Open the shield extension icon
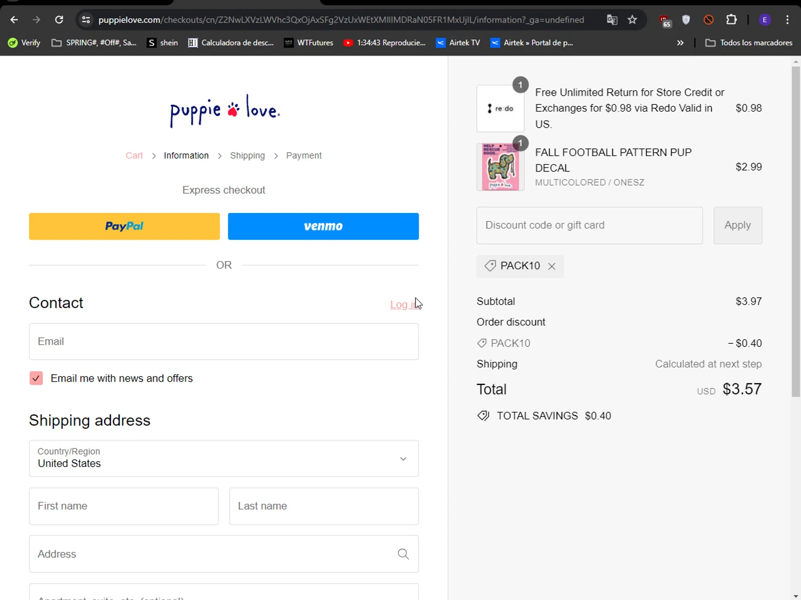The width and height of the screenshot is (801, 600). (x=686, y=20)
